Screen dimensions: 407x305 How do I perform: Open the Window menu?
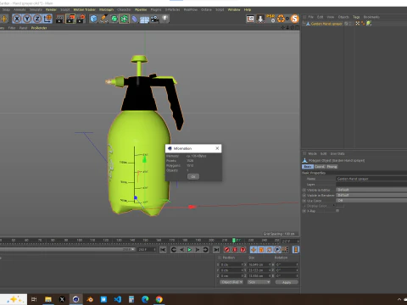coord(234,9)
